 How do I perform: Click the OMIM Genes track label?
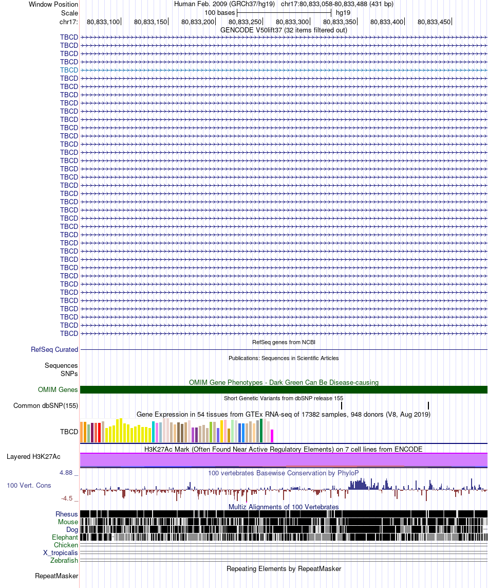tap(58, 389)
